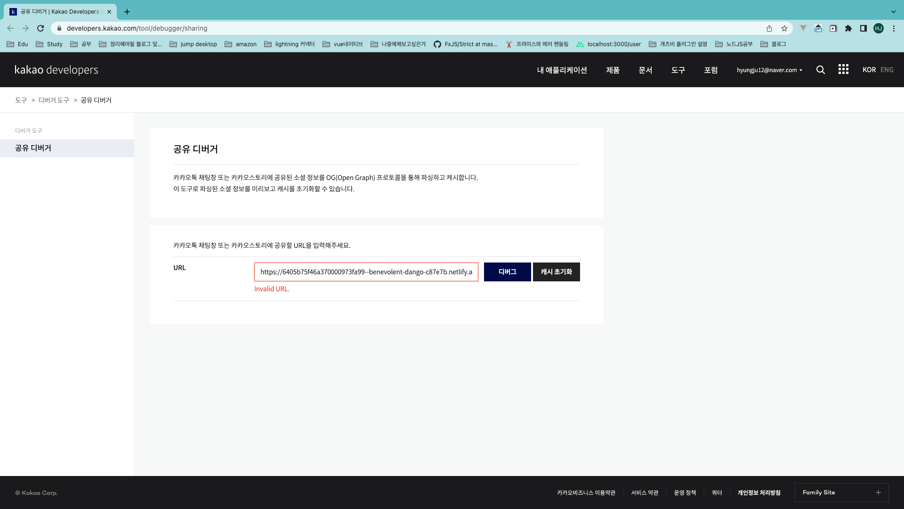Click the site lock icon
The image size is (904, 509).
tap(59, 28)
